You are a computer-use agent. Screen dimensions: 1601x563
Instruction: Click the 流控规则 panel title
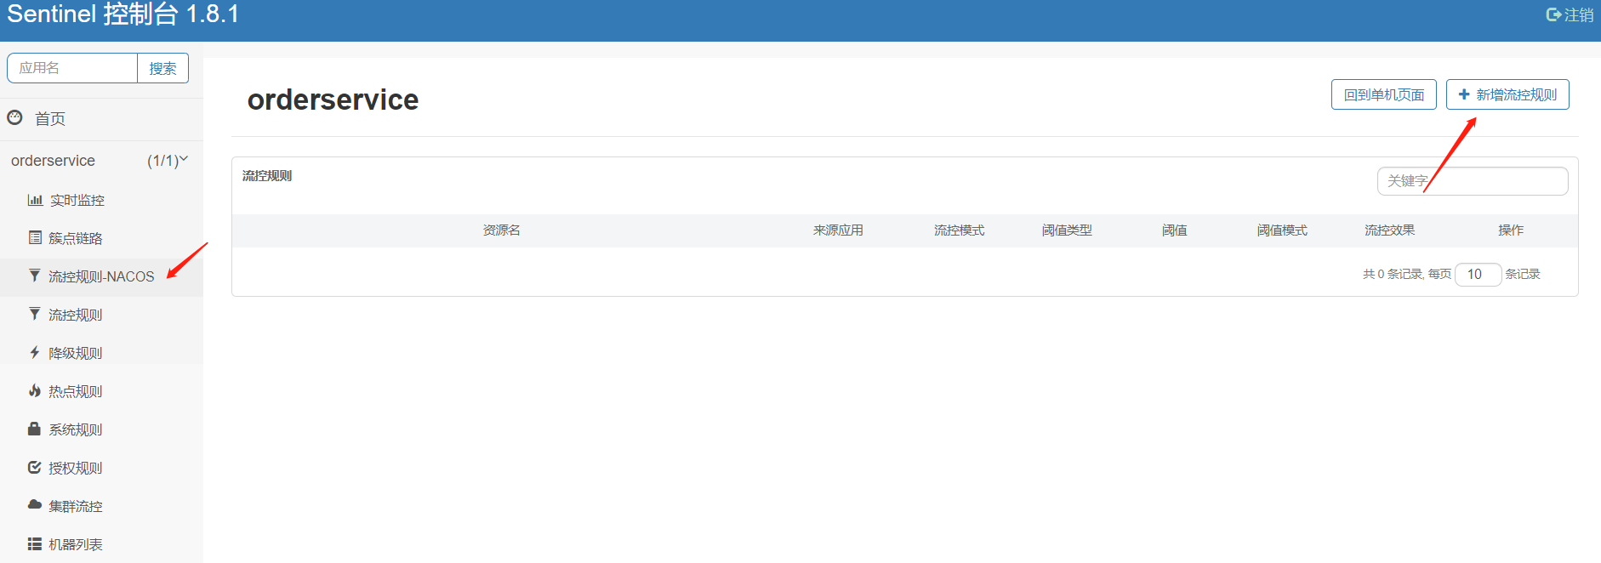[267, 175]
